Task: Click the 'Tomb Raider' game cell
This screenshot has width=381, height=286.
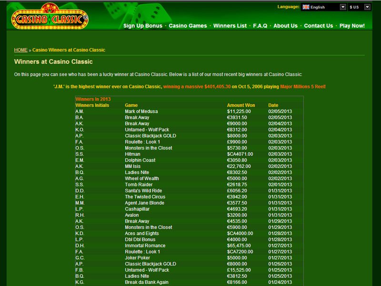Action: click(139, 184)
